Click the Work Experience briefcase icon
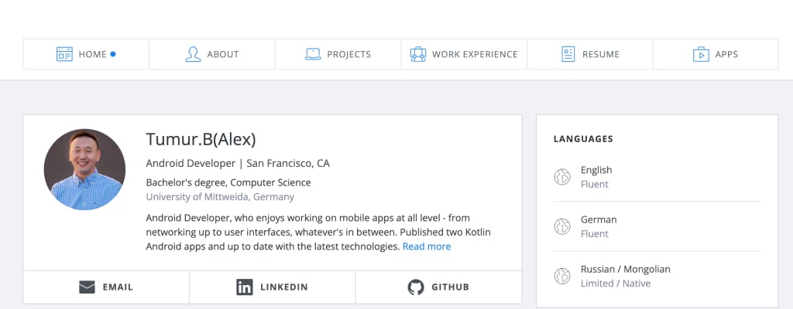Image resolution: width=793 pixels, height=309 pixels. [x=418, y=54]
